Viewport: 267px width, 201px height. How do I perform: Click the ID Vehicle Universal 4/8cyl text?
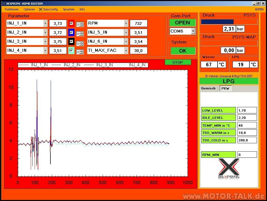point(229,76)
